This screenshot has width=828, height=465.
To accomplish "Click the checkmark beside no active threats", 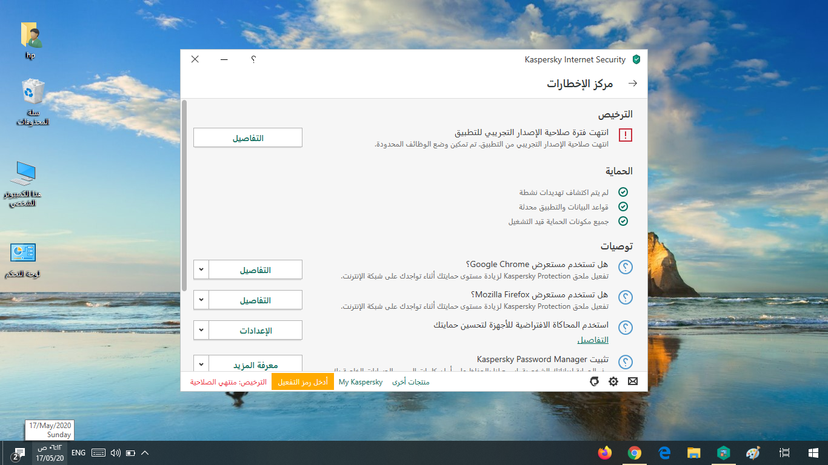I will [x=623, y=192].
